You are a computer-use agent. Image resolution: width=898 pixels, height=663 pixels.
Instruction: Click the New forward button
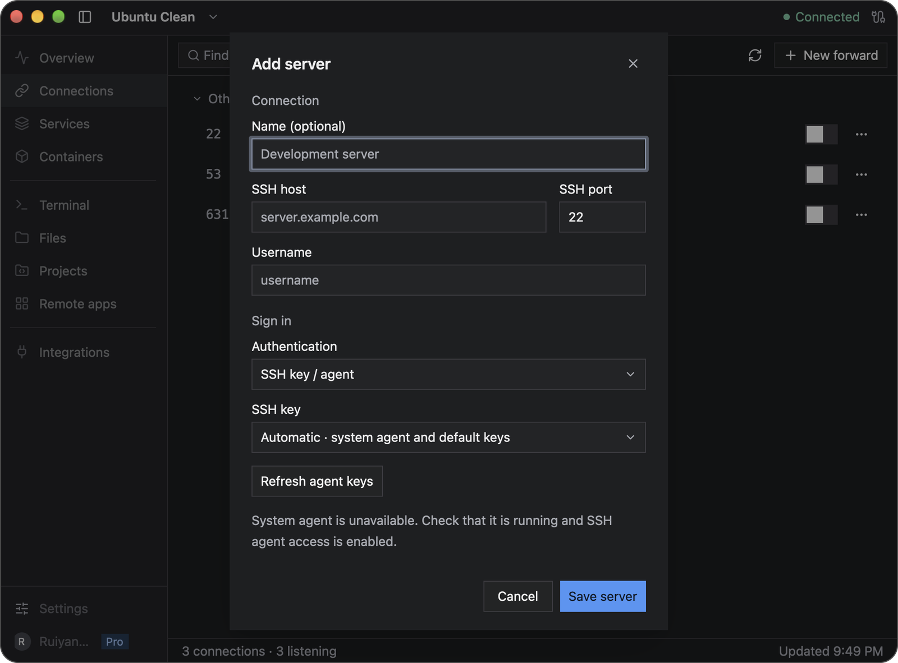[x=831, y=56]
